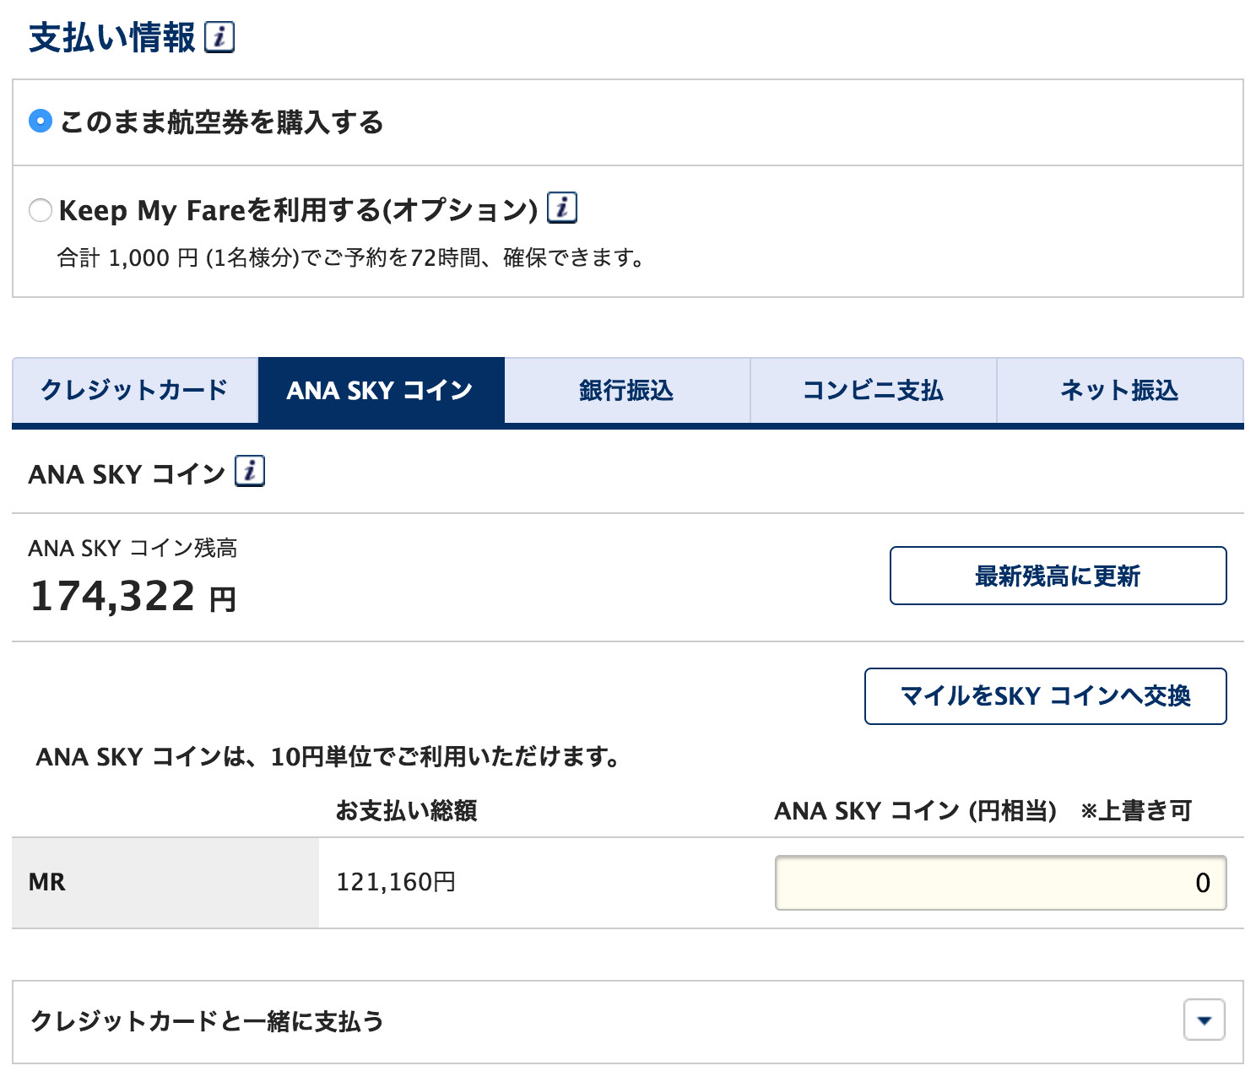The width and height of the screenshot is (1256, 1082).
Task: Switch to コンビニ支払 tab
Action: coord(873,390)
